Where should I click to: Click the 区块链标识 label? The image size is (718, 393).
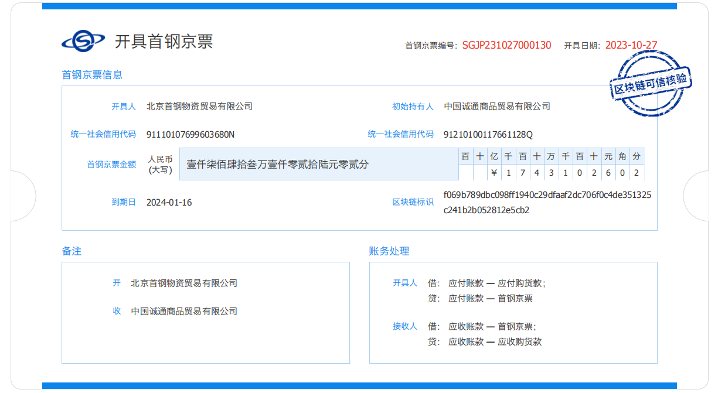pyautogui.click(x=413, y=202)
